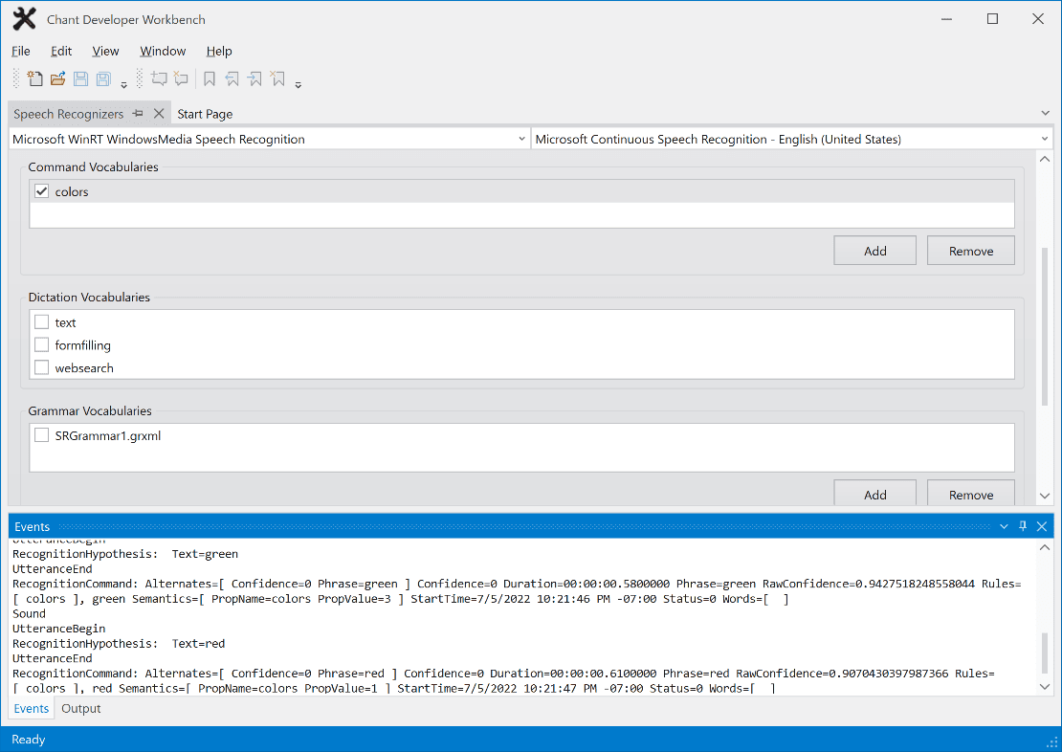Open the Help menu
Image resolution: width=1062 pixels, height=752 pixels.
pos(219,51)
